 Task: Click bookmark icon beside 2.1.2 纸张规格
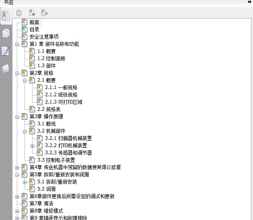click(40, 95)
